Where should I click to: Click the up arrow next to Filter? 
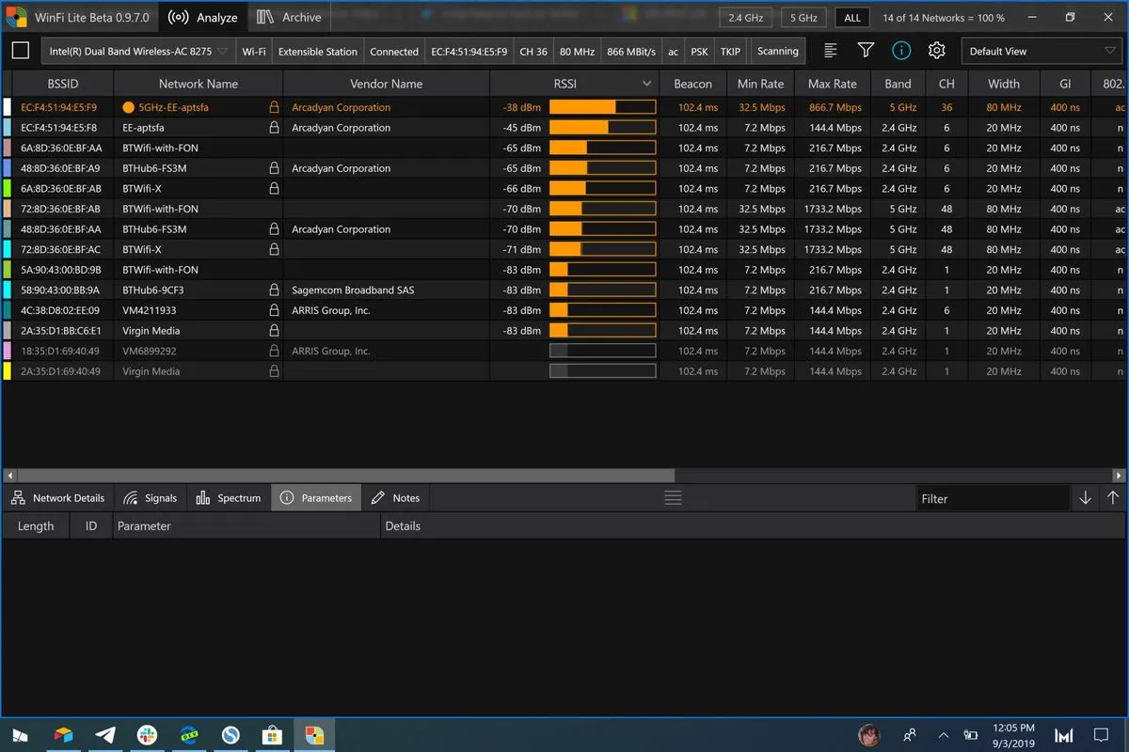click(1113, 498)
